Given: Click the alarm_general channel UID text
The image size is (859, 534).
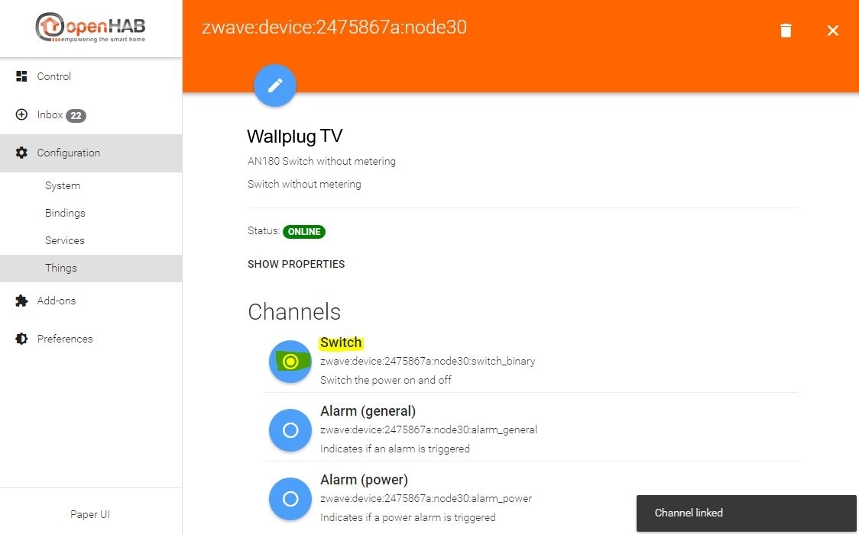Looking at the screenshot, I should 429,429.
